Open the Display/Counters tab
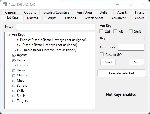The height and width of the screenshot is (114, 150). click(x=56, y=12)
